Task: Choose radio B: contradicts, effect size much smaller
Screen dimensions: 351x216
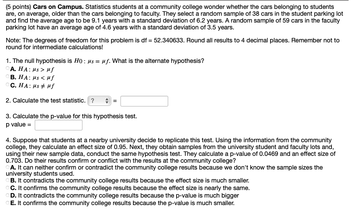Action: tap(8, 180)
